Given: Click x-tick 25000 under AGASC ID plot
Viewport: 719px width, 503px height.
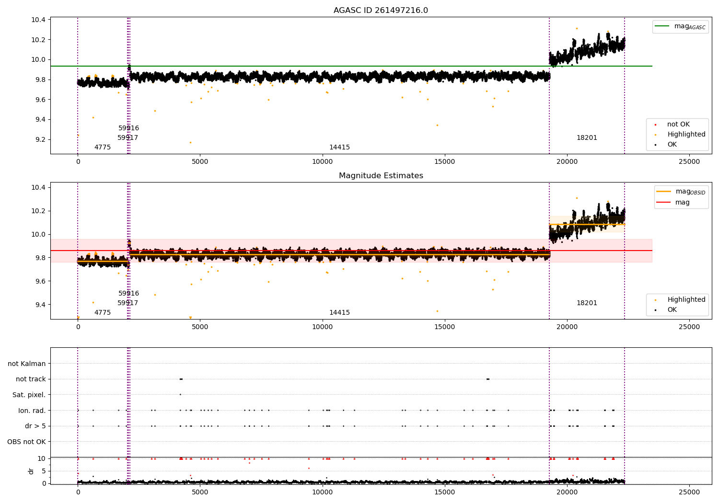Looking at the screenshot, I should (689, 162).
